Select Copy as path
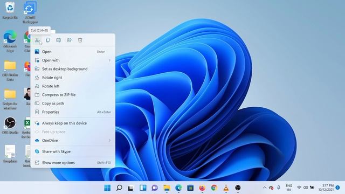Image resolution: width=345 pixels, height=194 pixels. coord(73,103)
